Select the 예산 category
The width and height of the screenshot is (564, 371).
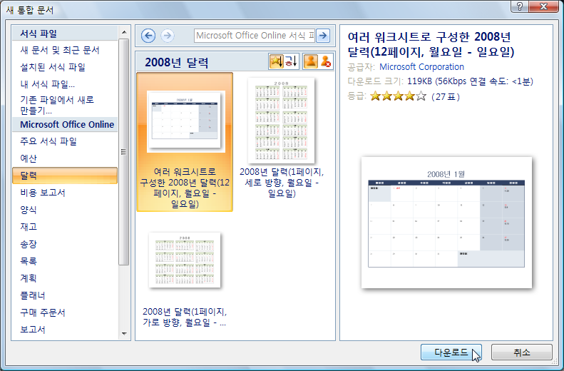pos(29,158)
